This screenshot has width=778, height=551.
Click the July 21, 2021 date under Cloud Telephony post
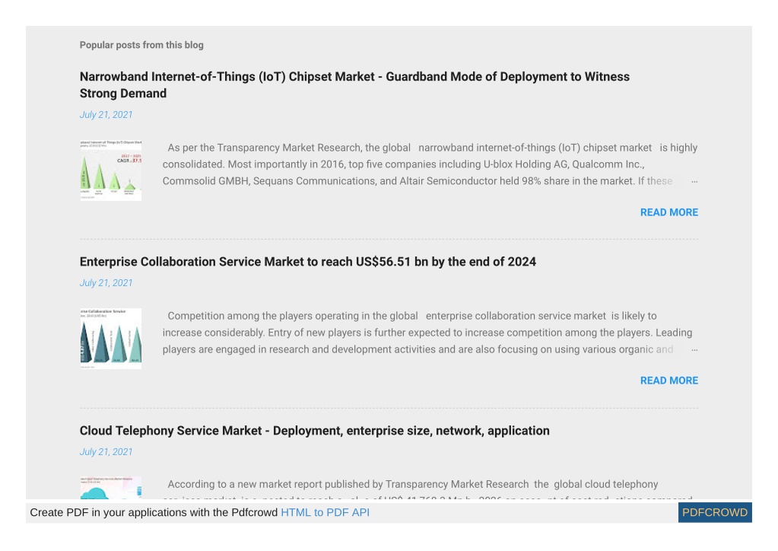pyautogui.click(x=106, y=452)
